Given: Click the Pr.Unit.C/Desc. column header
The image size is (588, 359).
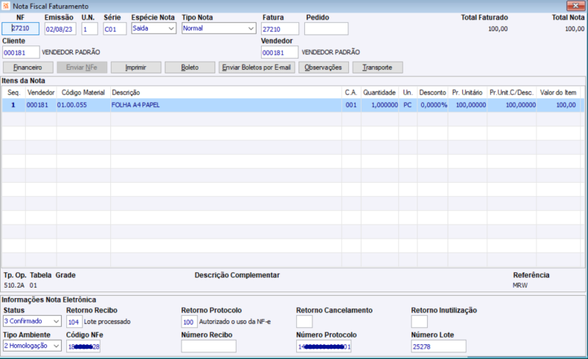Looking at the screenshot, I should pyautogui.click(x=512, y=93).
